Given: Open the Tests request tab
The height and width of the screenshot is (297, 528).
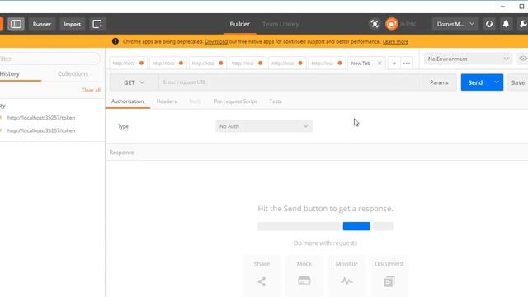Looking at the screenshot, I should [x=276, y=101].
